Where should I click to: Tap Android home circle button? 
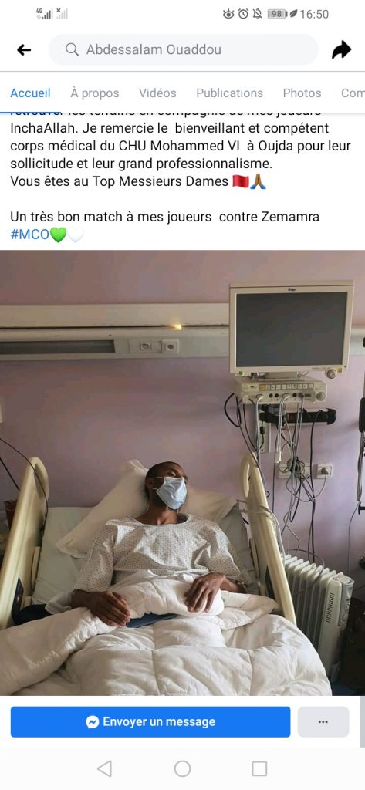[182, 768]
